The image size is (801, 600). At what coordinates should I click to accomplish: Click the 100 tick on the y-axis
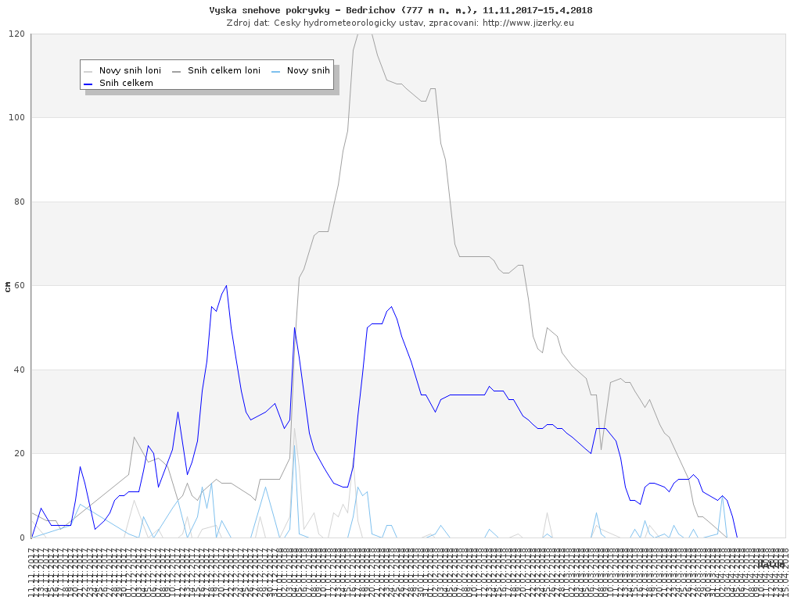coord(16,118)
